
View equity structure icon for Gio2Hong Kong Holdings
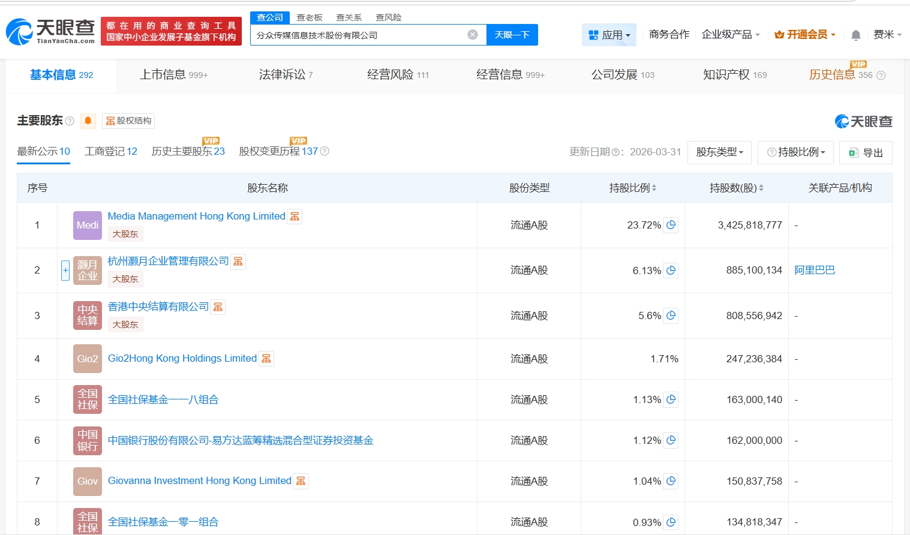pos(266,359)
